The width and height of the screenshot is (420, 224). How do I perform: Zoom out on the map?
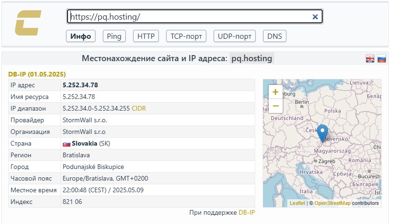275,106
